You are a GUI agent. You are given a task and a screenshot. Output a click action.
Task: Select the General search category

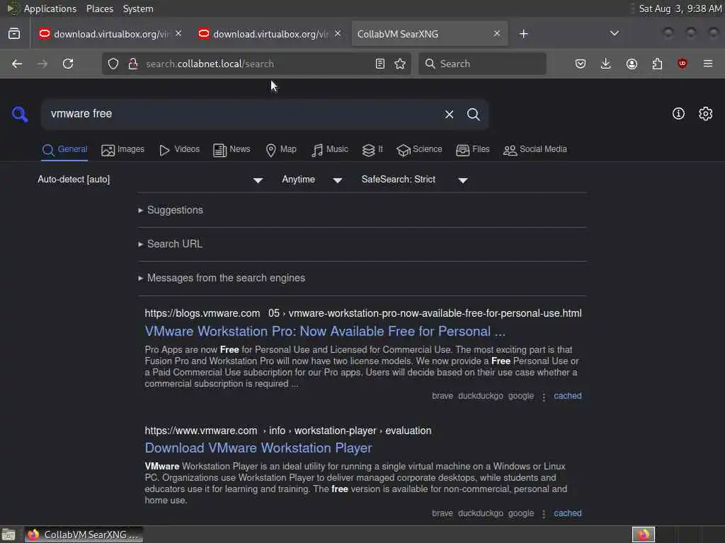pyautogui.click(x=64, y=150)
